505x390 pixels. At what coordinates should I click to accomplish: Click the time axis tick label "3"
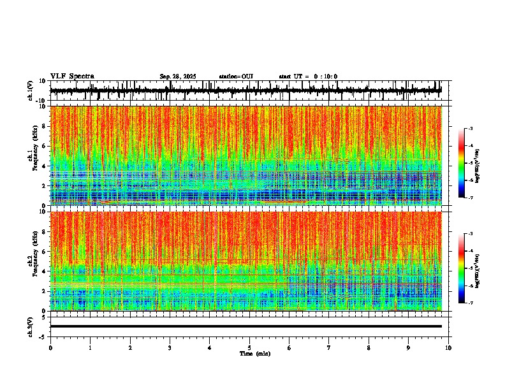click(x=170, y=348)
